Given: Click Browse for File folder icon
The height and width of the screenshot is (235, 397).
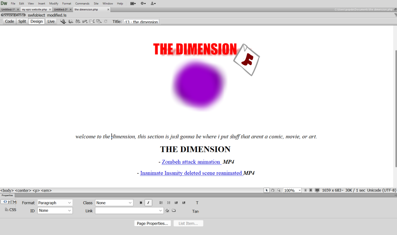Looking at the screenshot, I should click(174, 211).
